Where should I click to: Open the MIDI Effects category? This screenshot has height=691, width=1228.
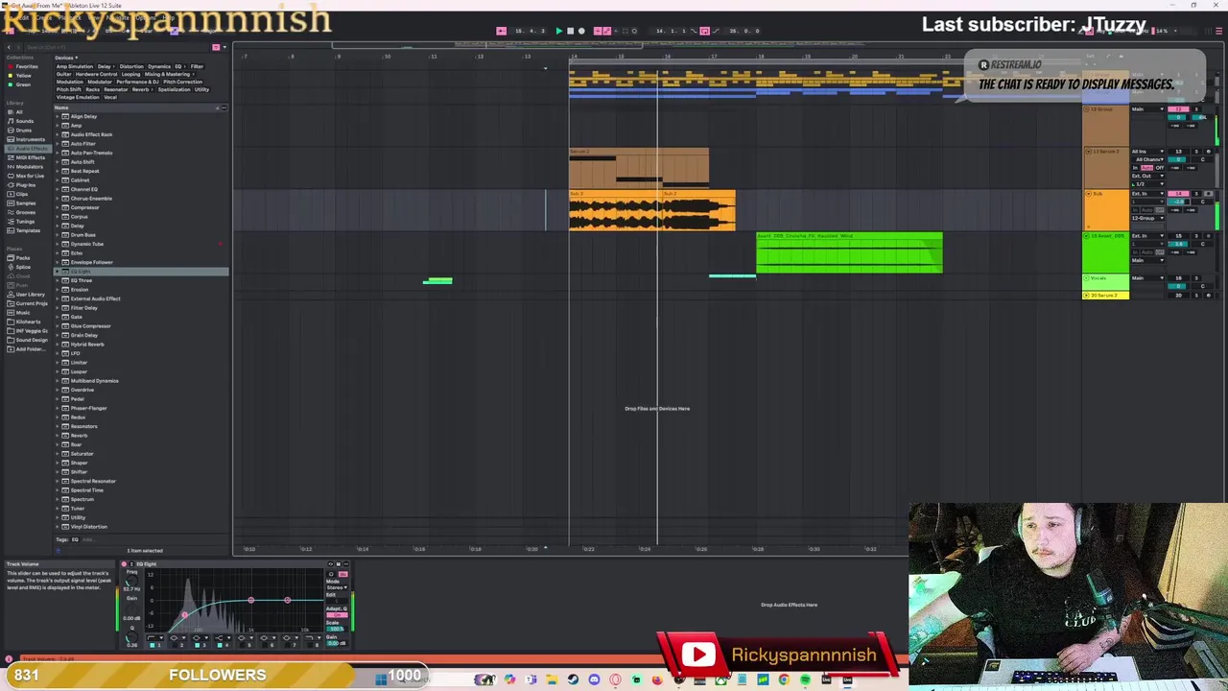click(29, 157)
